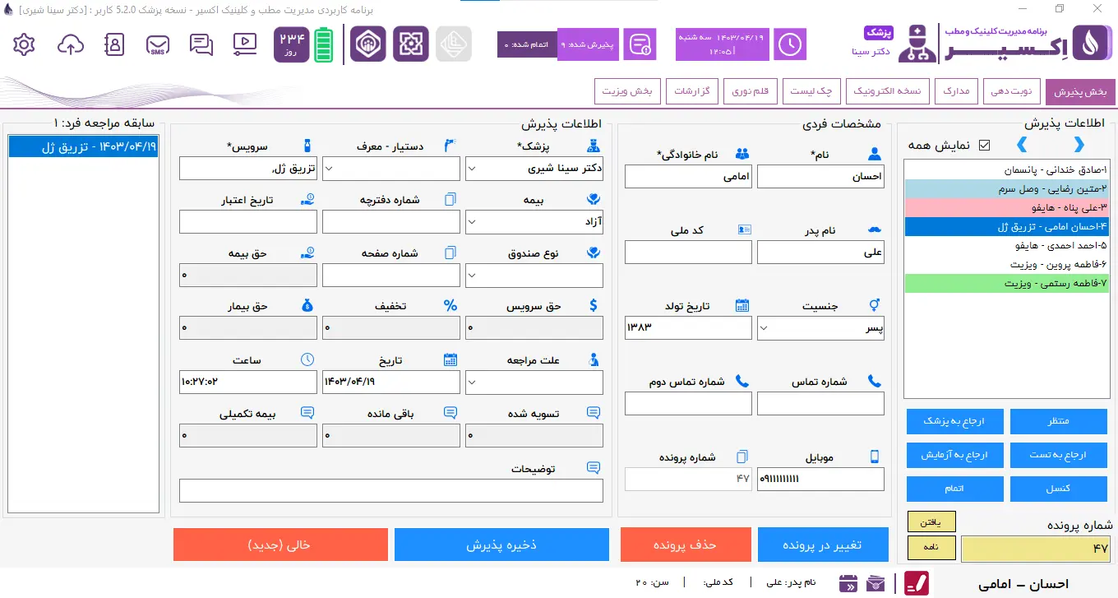Open the 'جنسیت' gender dropdown
This screenshot has width=1118, height=598.
coord(820,328)
